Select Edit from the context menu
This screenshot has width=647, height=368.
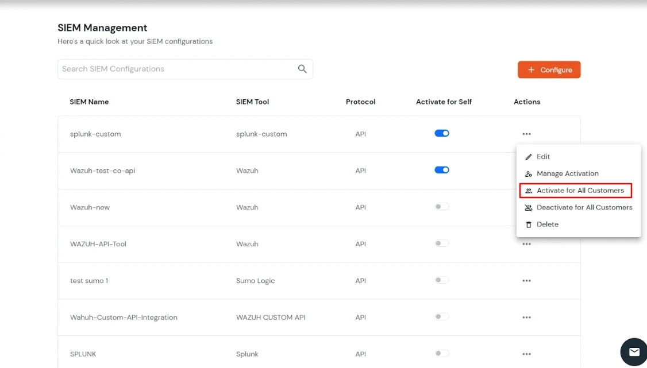(x=542, y=156)
